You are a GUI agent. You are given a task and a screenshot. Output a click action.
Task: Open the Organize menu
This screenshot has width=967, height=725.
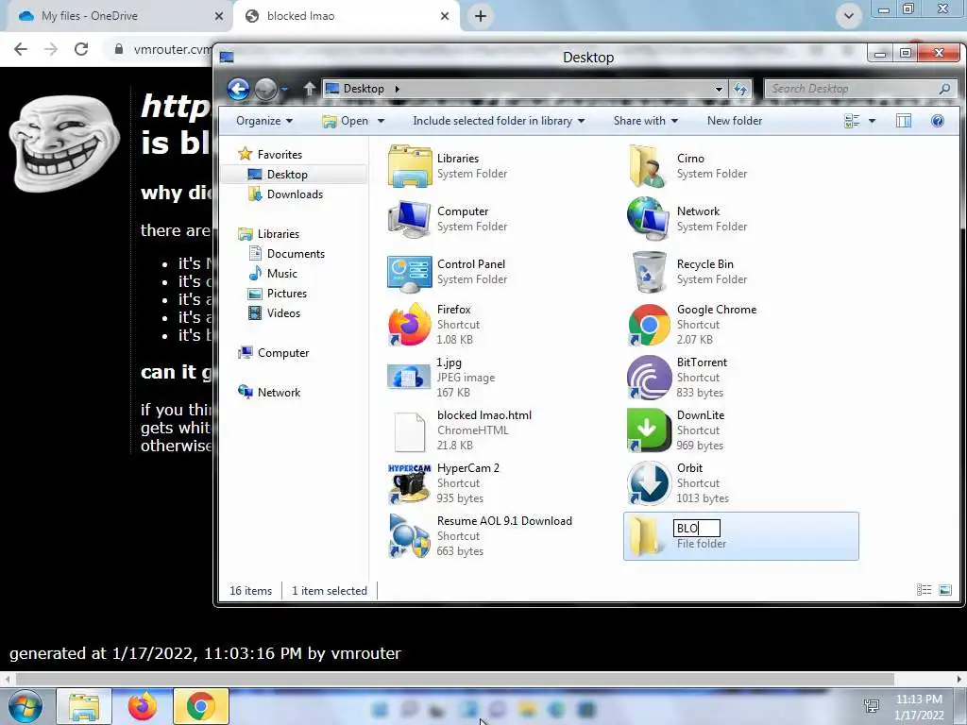pyautogui.click(x=264, y=121)
